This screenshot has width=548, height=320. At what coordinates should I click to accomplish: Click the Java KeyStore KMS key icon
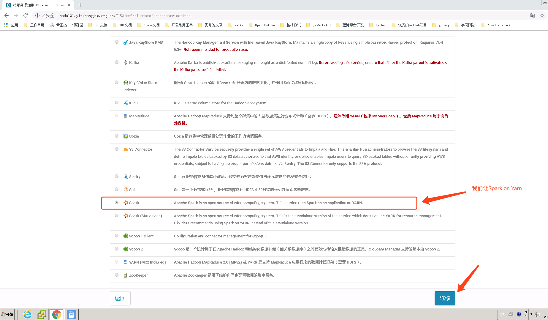click(x=125, y=42)
